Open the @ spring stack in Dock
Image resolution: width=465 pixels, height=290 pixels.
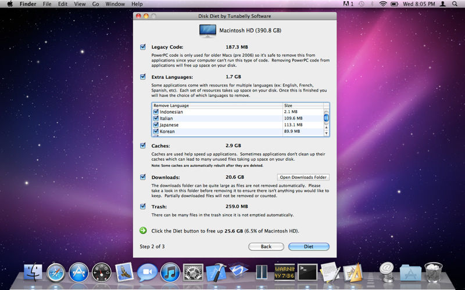[x=387, y=272]
